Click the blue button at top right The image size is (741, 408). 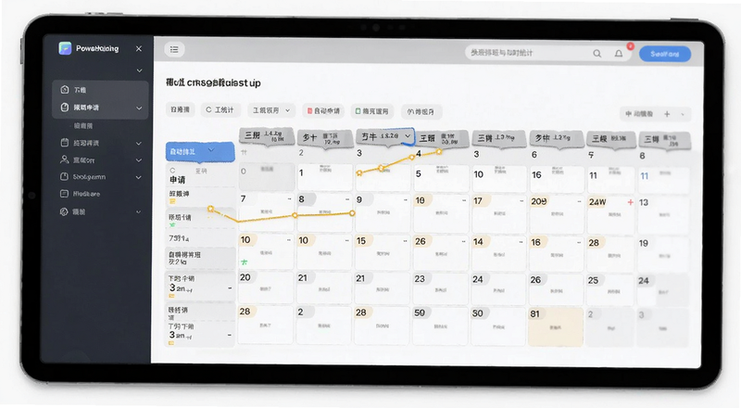[665, 54]
